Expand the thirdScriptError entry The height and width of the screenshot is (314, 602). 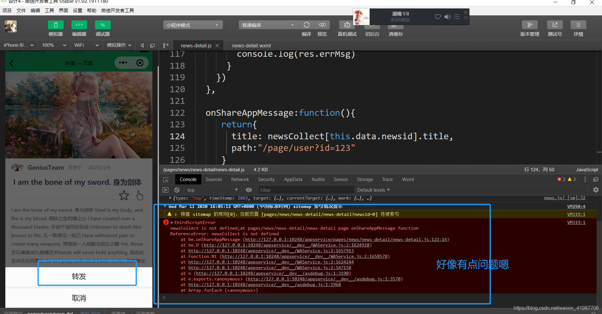click(172, 222)
